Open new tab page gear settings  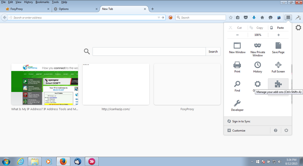[298, 27]
